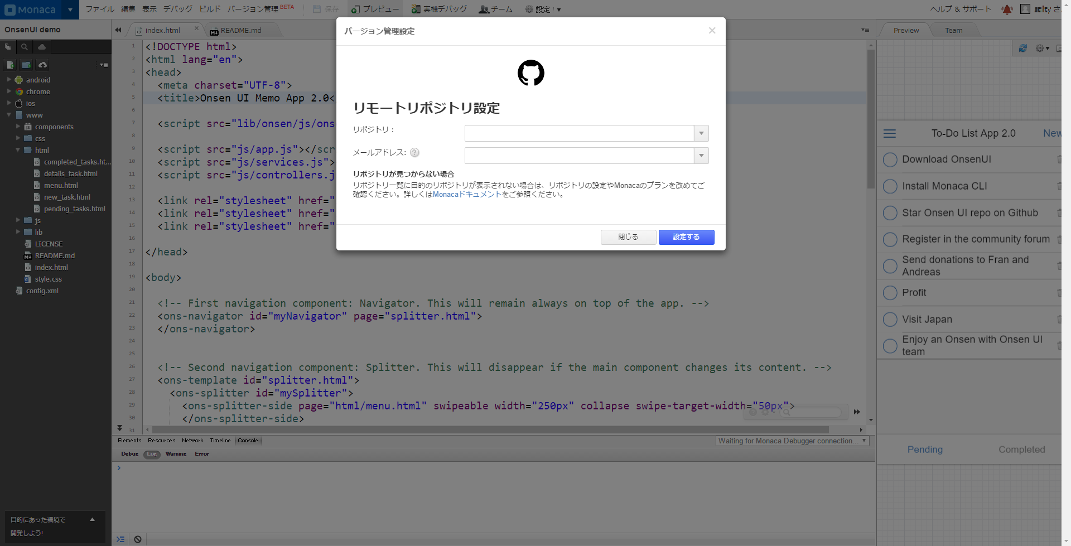The width and height of the screenshot is (1071, 546).
Task: Open the ファイル menu
Action: coord(100,9)
